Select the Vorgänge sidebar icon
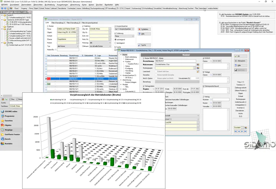 (2, 130)
